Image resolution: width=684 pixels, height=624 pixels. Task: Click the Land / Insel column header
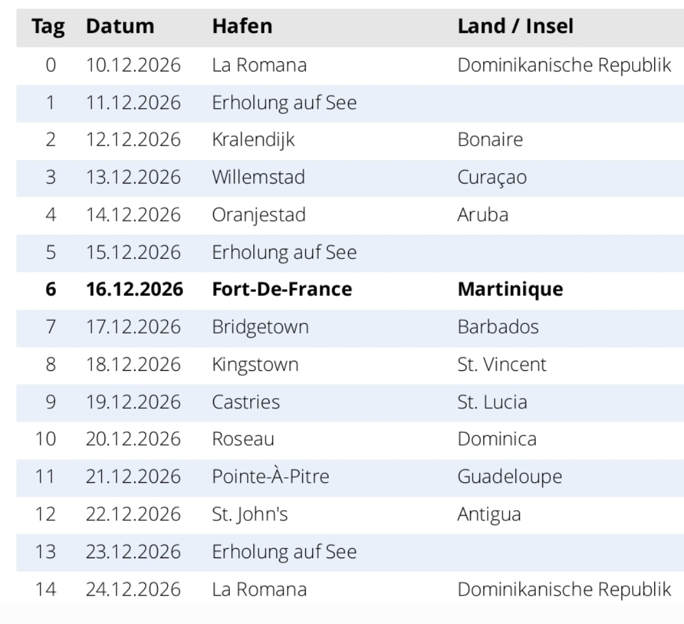[x=515, y=26]
